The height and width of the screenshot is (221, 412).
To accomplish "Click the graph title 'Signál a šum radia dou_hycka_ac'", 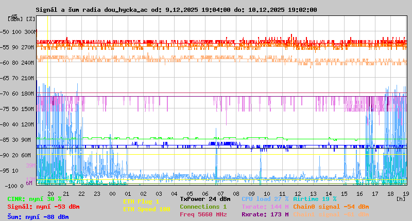I will (x=92, y=10).
